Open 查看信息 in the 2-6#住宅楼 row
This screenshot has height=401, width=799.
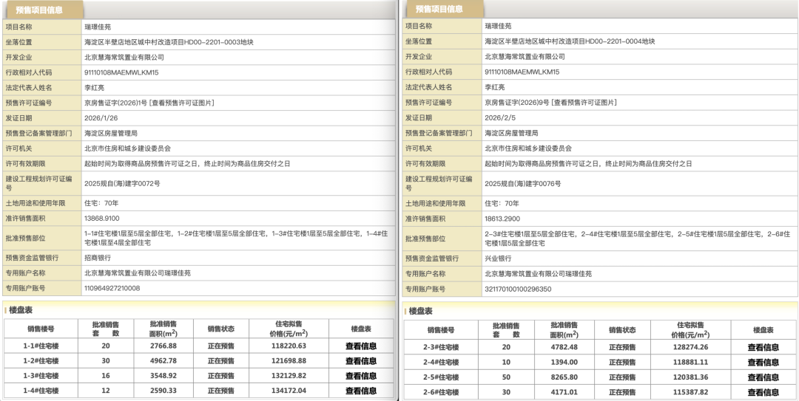pos(763,391)
